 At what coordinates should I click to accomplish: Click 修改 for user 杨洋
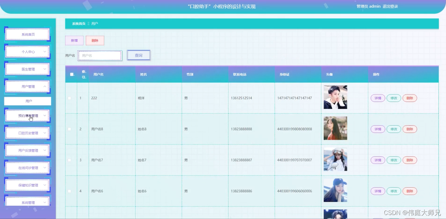[394, 98]
